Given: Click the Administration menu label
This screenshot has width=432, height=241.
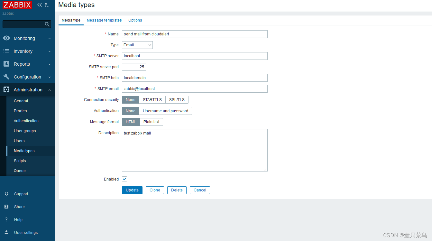Looking at the screenshot, I should click(28, 90).
